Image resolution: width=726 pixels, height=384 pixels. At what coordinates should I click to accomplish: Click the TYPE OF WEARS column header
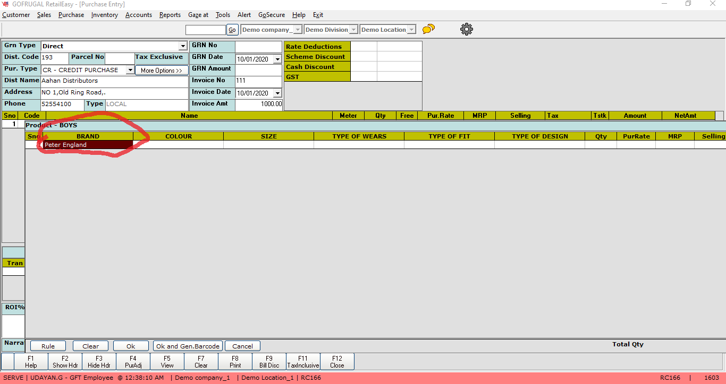[359, 136]
